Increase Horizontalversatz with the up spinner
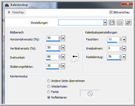This screenshot has height=106, width=135. pos(60,37)
